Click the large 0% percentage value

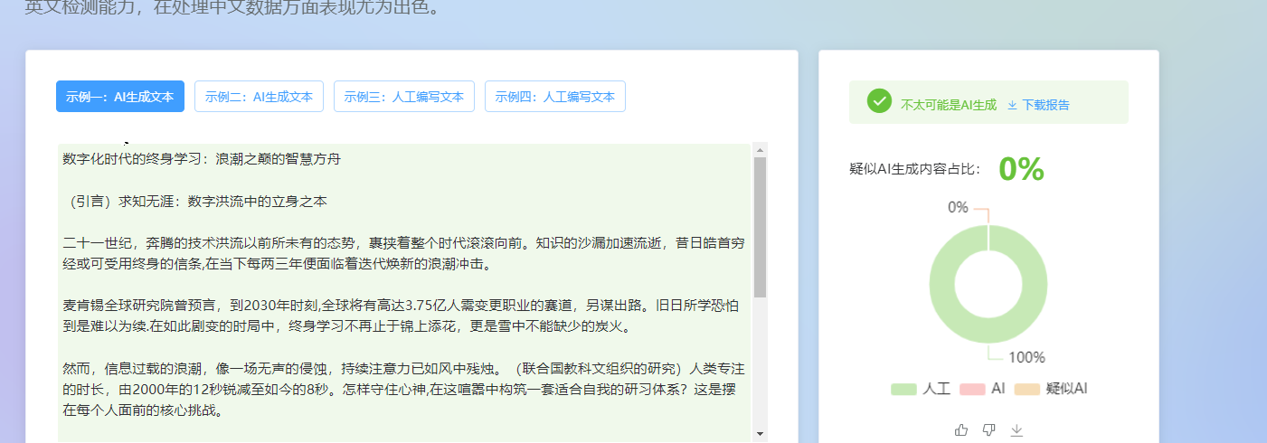1021,169
